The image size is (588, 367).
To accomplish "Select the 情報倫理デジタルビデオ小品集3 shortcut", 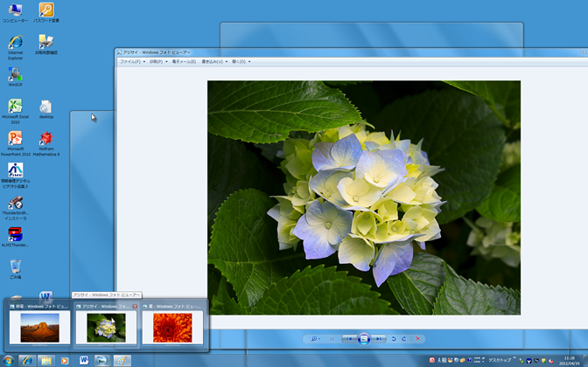I will [x=16, y=176].
